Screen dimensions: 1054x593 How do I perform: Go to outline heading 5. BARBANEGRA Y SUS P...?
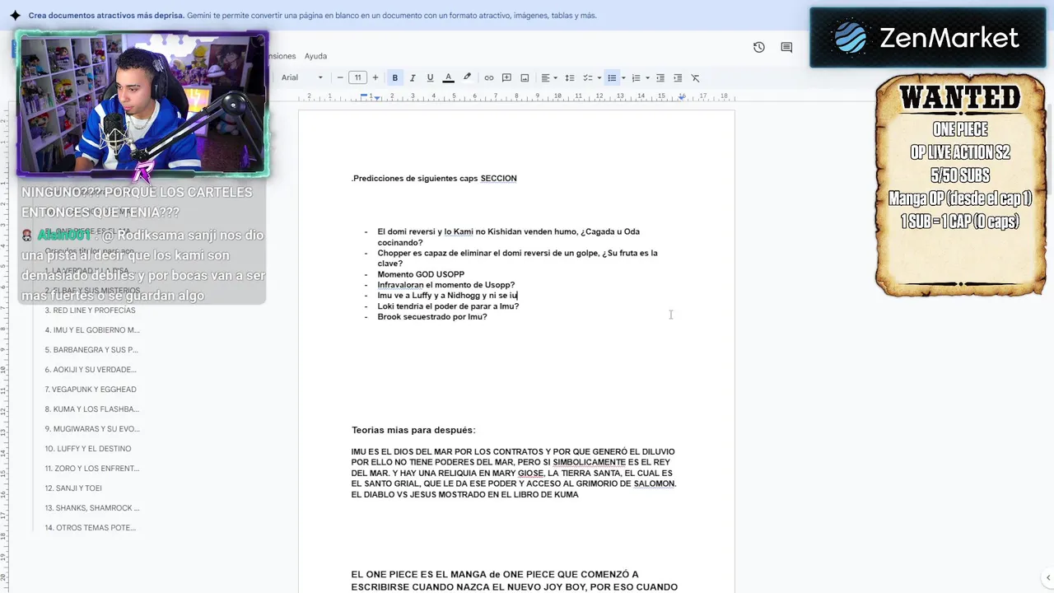[x=91, y=350]
